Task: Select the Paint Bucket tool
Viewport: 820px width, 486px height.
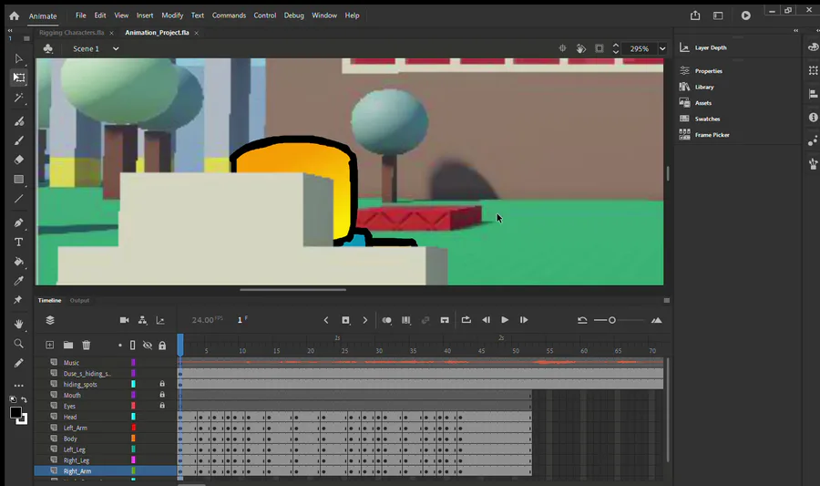Action: [19, 262]
